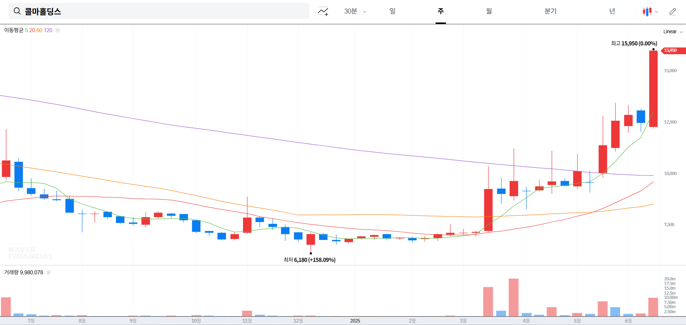
Task: Open the Linear scale dropdown
Action: [673, 31]
